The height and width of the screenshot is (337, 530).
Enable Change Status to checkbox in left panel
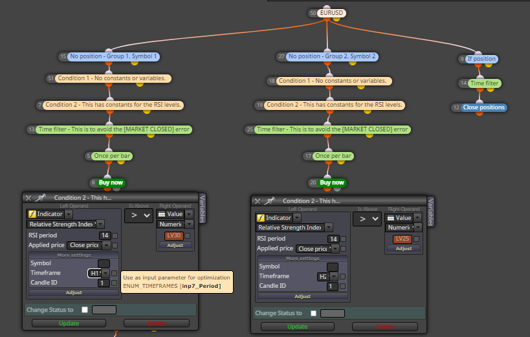[85, 310]
